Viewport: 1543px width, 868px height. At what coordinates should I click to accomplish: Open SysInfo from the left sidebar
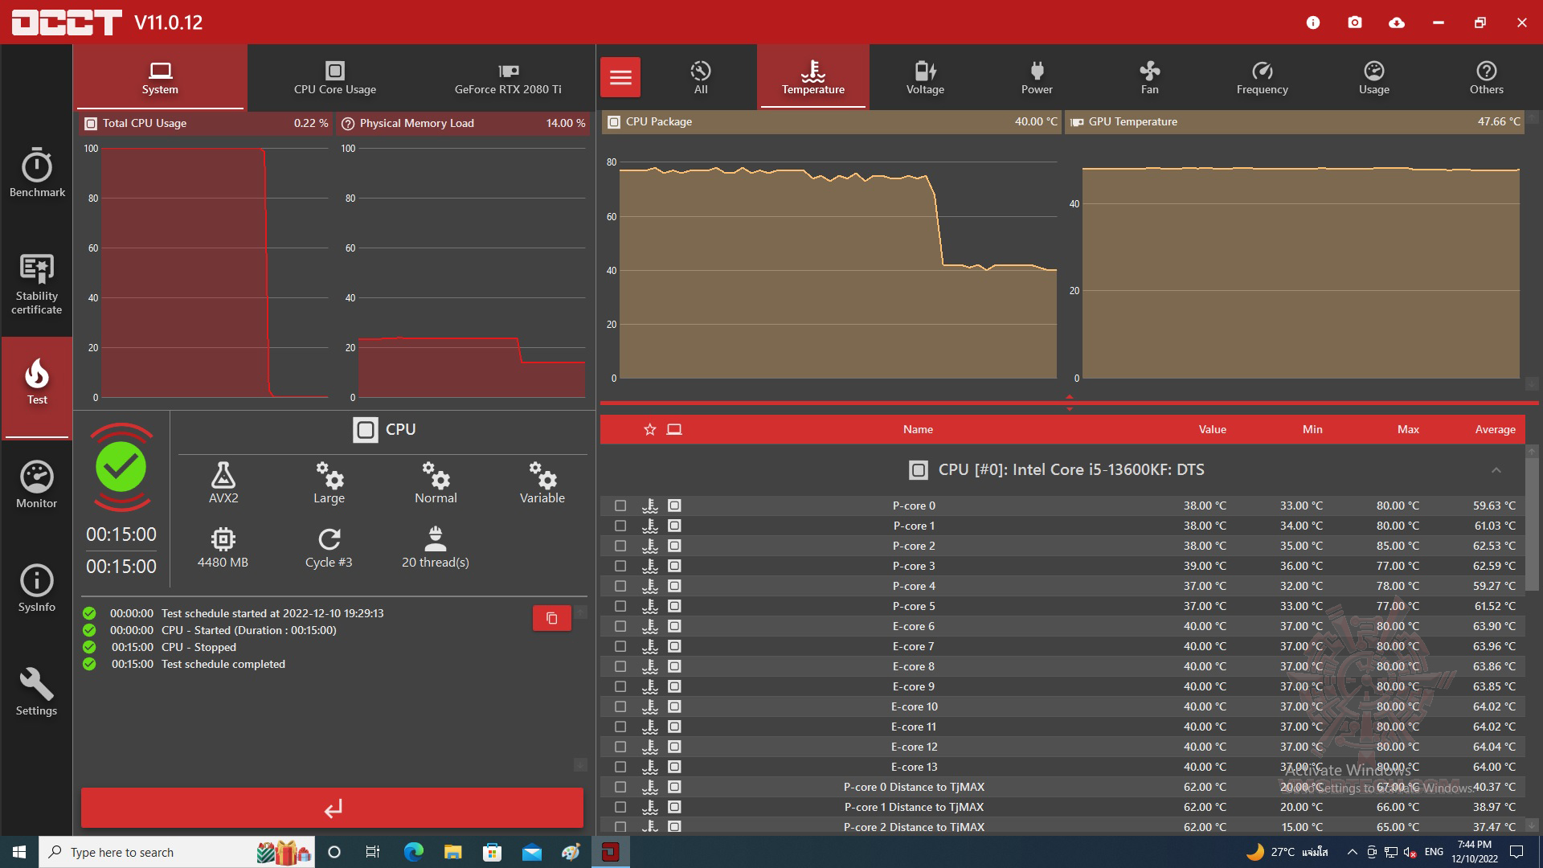pos(37,588)
